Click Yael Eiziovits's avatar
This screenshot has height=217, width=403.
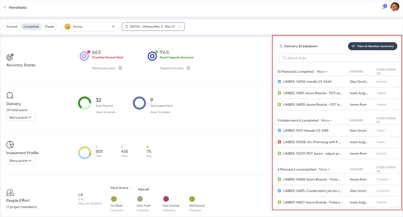192,199
